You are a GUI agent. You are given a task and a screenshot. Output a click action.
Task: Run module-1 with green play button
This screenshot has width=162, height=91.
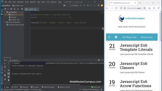coord(85,6)
